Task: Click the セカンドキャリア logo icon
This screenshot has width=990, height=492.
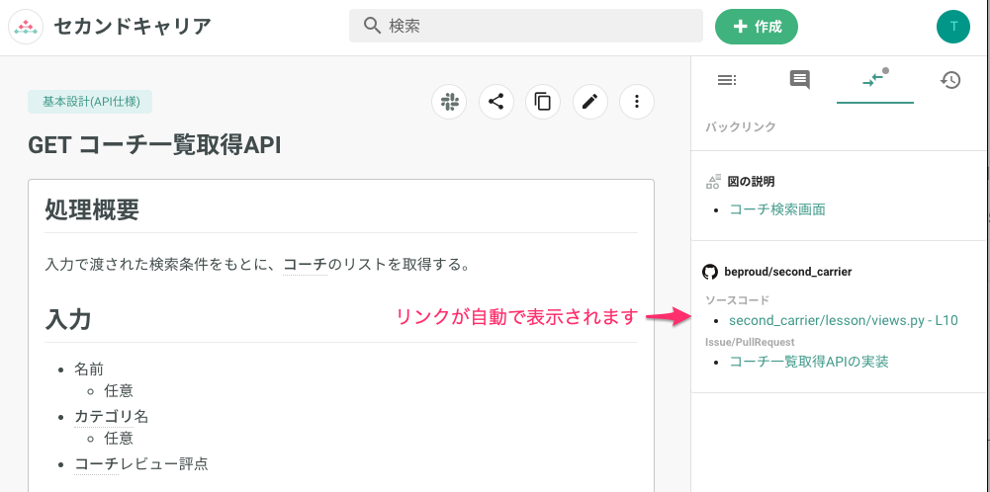Action: [26, 27]
